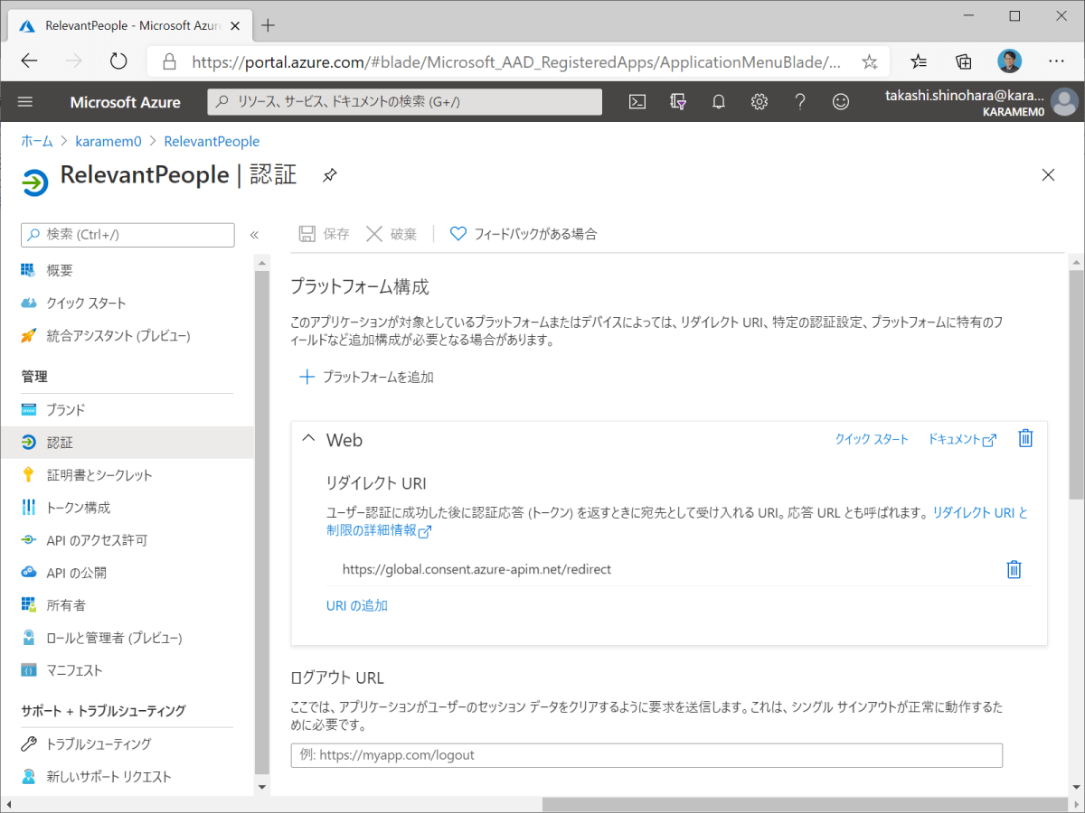Viewport: 1085px width, 813px height.
Task: Open the browser three-dot menu
Action: pyautogui.click(x=1056, y=61)
